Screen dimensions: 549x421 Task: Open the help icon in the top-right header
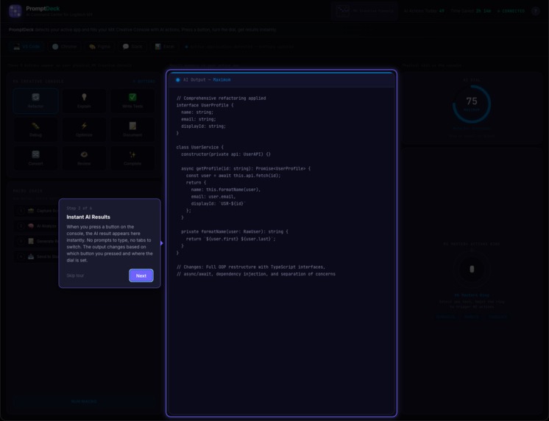[x=535, y=11]
